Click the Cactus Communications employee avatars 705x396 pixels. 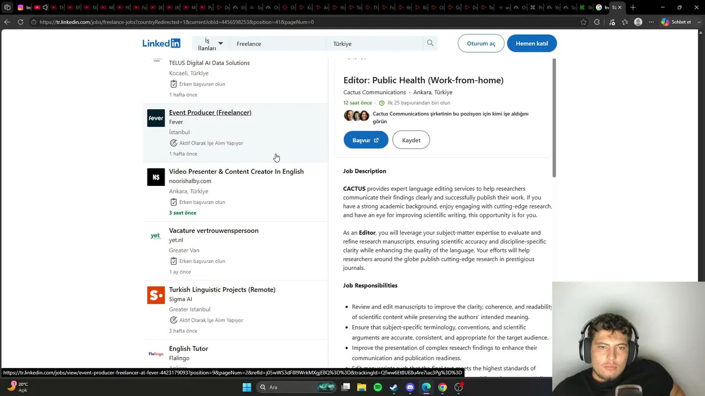(356, 116)
